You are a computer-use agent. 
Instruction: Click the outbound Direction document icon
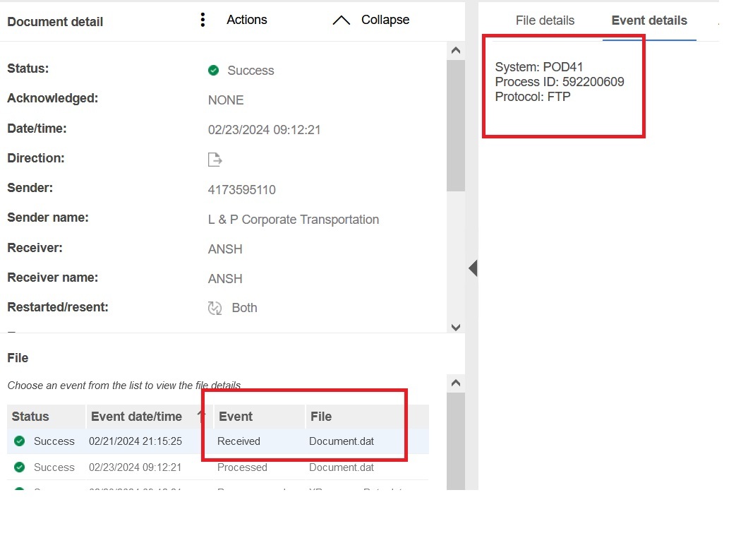tap(215, 160)
